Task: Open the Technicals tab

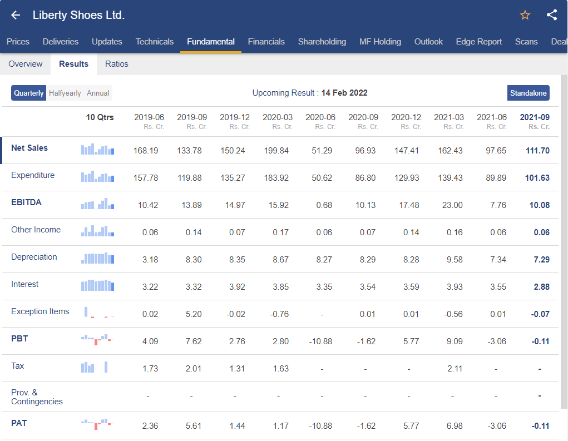Action: 155,42
